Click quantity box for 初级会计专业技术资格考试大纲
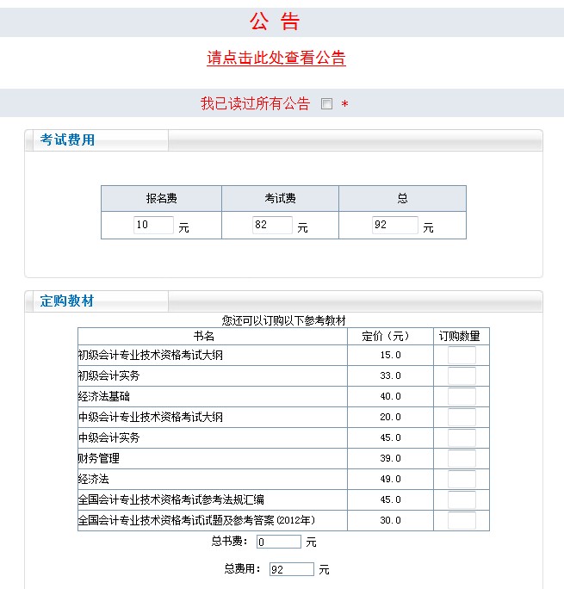 (462, 356)
